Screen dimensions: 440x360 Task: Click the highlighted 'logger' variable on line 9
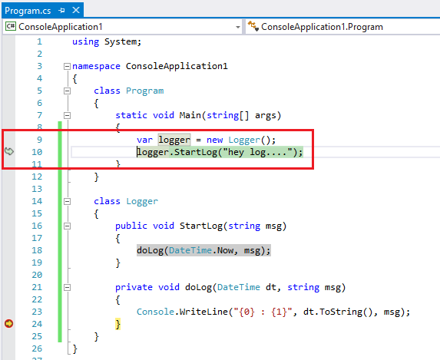tap(174, 140)
